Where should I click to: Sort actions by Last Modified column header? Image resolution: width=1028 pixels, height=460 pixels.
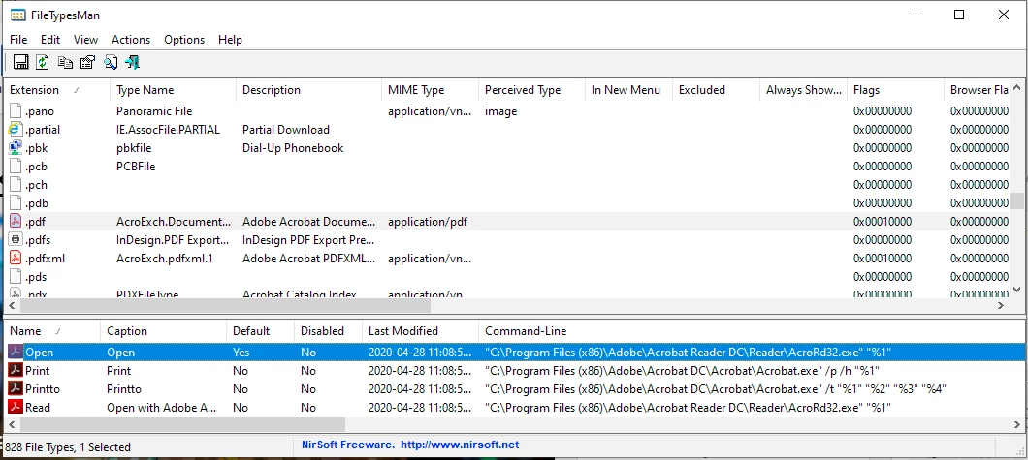(420, 331)
